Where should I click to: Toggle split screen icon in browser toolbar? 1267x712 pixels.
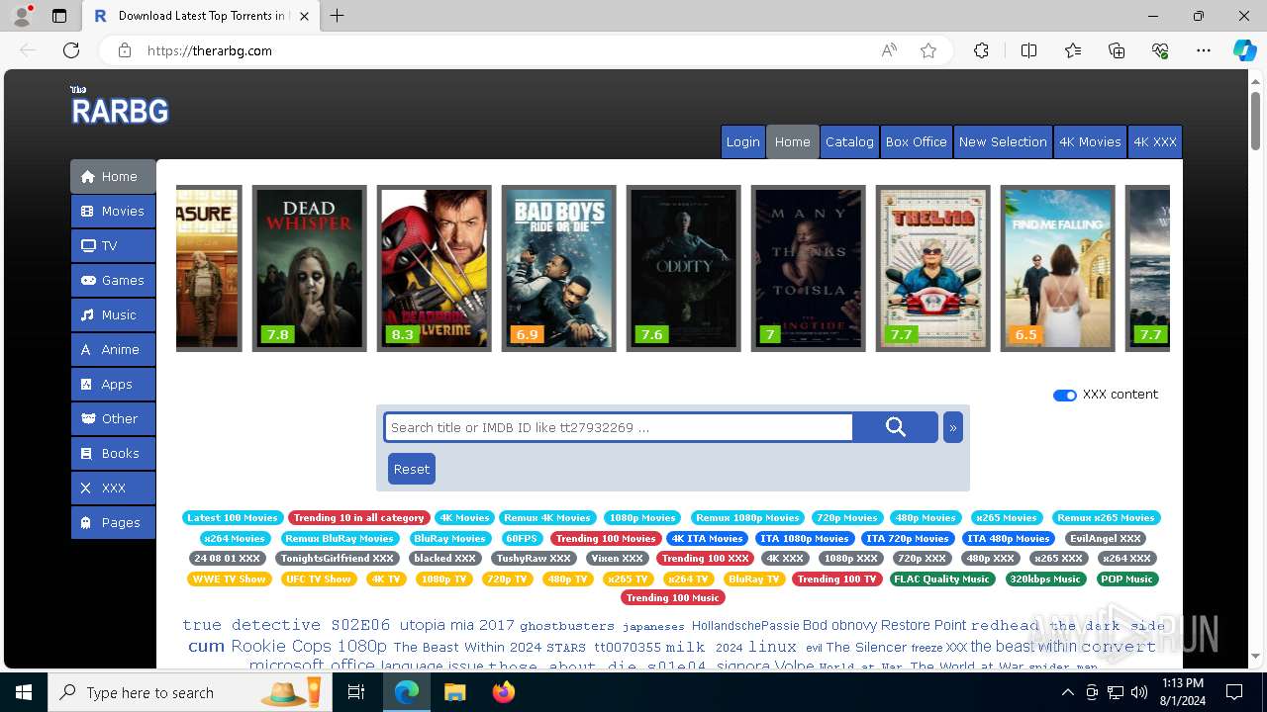pos(1028,50)
